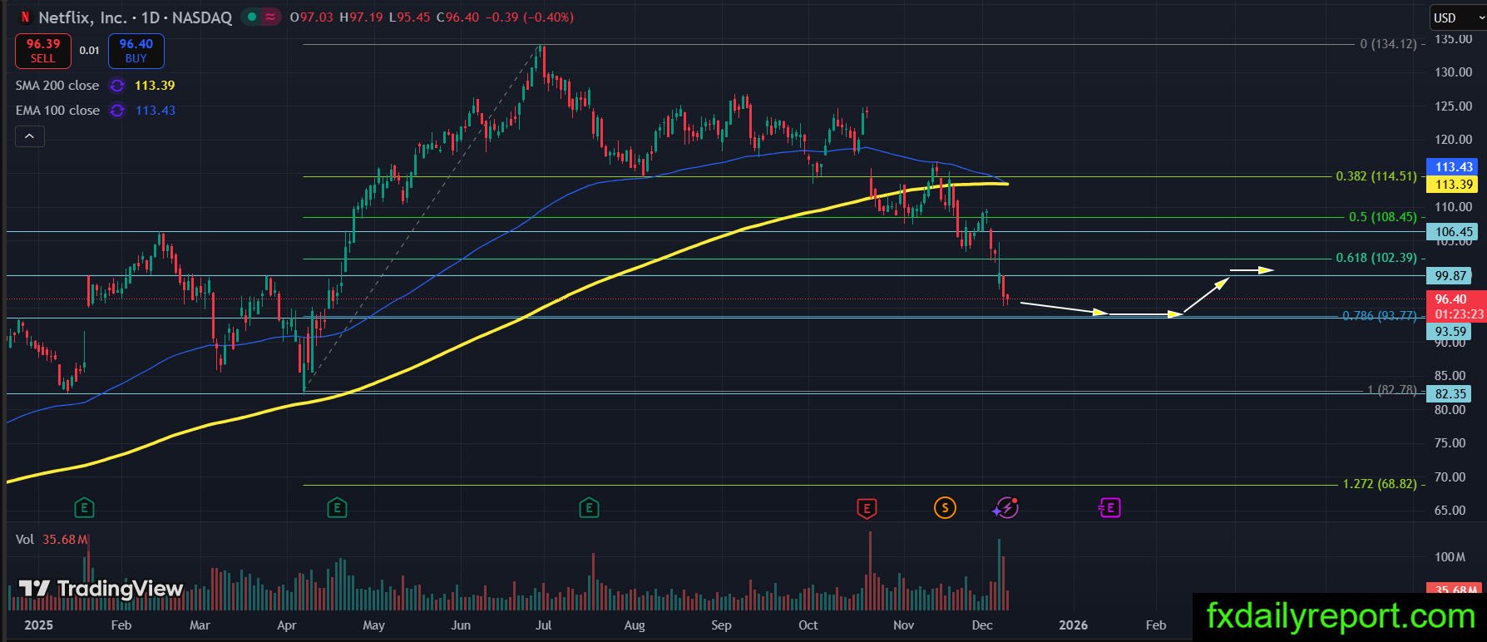
Task: Select the EMA 100 close indicator legend
Action: [57, 111]
